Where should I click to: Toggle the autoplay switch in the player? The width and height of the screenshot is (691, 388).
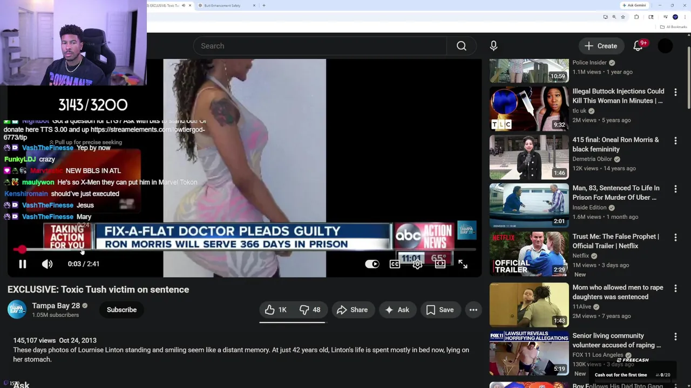[372, 264]
